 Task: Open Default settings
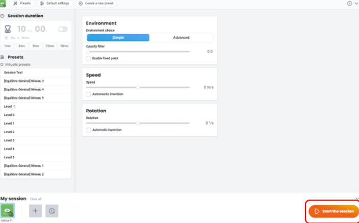(55, 4)
